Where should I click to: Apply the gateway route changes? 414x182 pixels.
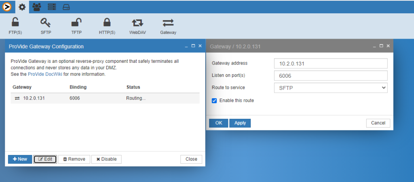point(240,123)
